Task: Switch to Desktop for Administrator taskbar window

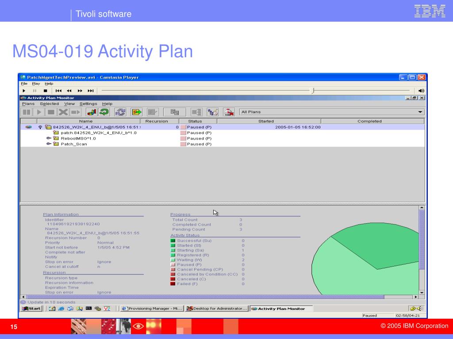Action: tap(217, 309)
